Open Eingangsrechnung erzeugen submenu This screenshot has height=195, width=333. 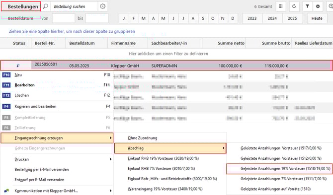(x=57, y=138)
